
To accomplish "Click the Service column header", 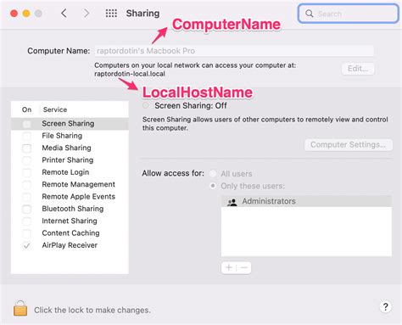I will click(55, 109).
